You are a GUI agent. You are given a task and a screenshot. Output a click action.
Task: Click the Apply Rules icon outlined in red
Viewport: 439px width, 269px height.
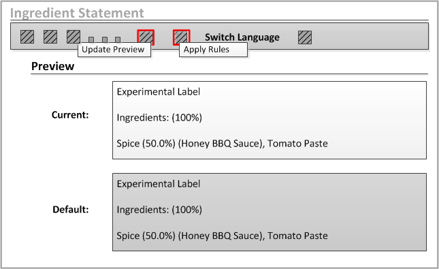(x=182, y=37)
